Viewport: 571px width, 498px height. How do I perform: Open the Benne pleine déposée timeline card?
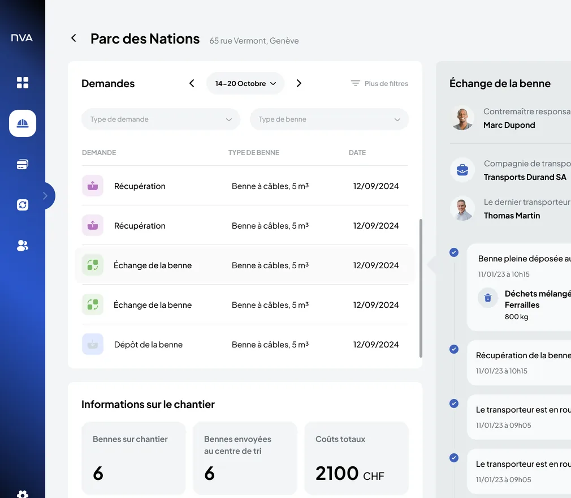pos(519,287)
